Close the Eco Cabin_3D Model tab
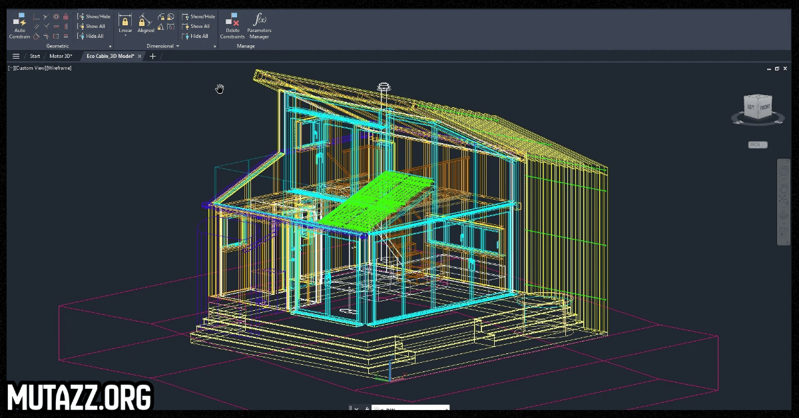 coord(140,57)
